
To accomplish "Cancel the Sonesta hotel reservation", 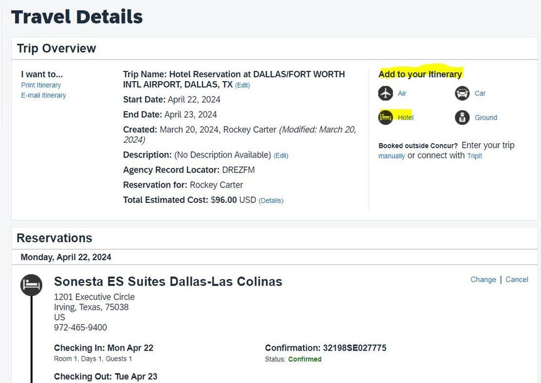I will 517,280.
